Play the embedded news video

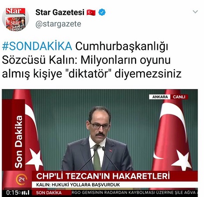click(x=100, y=142)
